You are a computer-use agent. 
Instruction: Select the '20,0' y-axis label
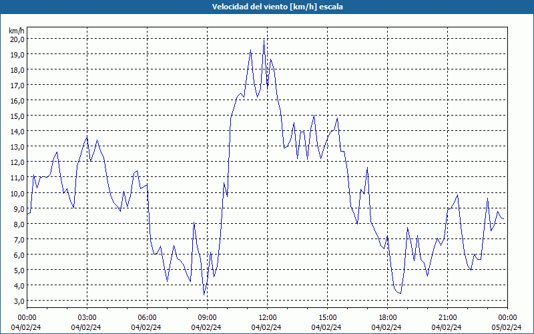17,39
